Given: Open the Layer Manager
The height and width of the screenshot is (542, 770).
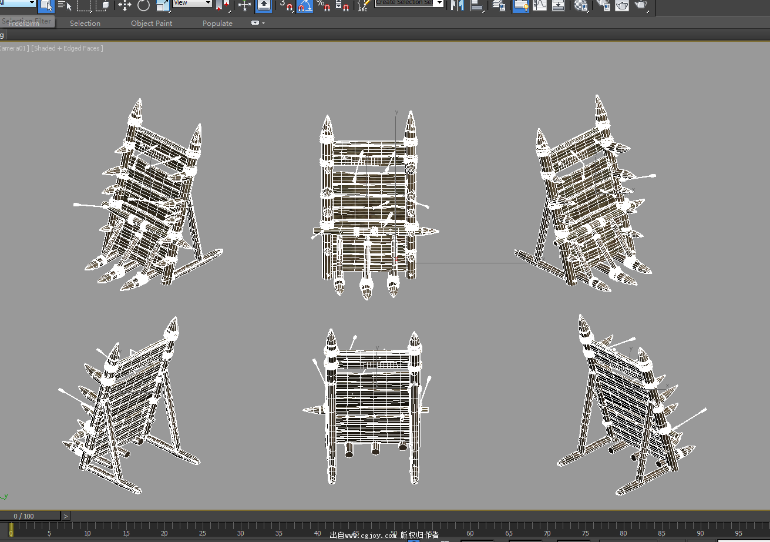Looking at the screenshot, I should 499,6.
